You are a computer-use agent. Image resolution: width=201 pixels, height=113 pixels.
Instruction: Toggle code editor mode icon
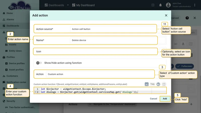(147, 84)
